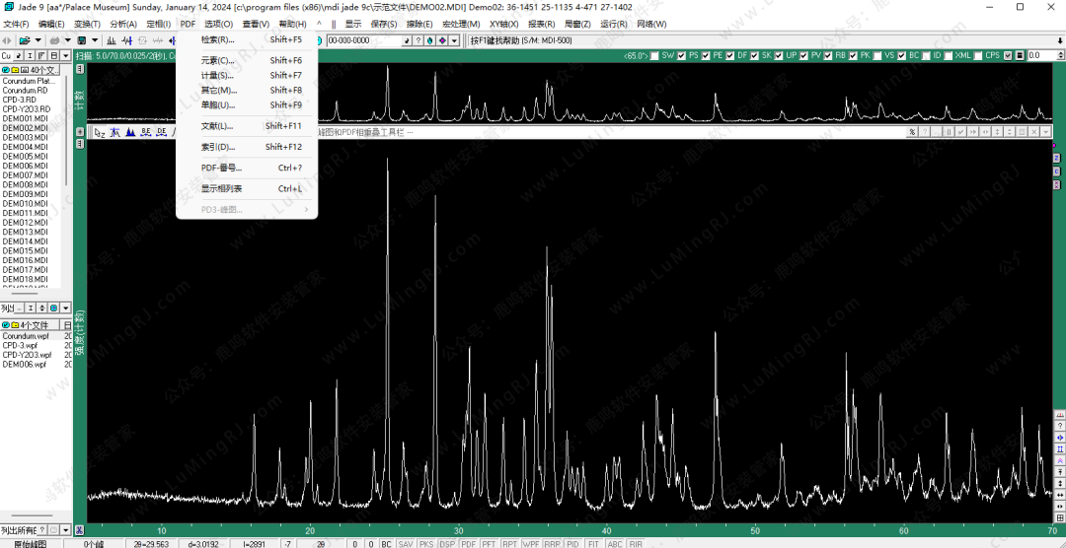
Task: Click the percent (%) overlay toolbar button
Action: tap(912, 132)
